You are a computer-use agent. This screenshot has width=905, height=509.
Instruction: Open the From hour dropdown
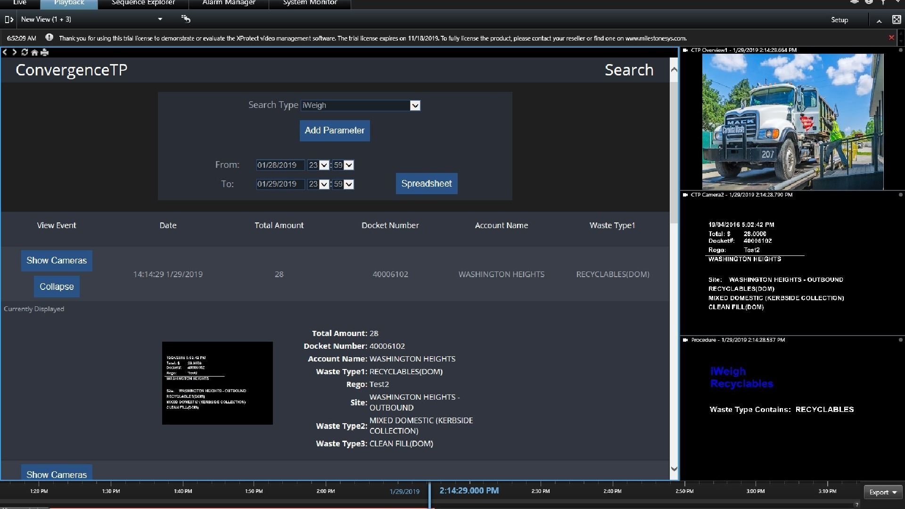pyautogui.click(x=318, y=165)
